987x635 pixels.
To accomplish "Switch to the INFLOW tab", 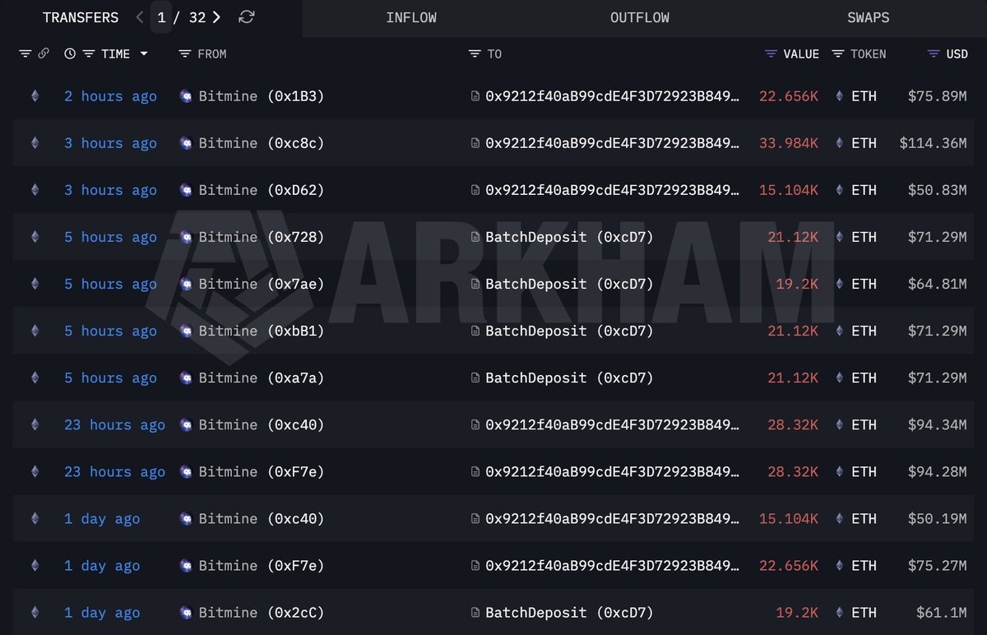I will tap(411, 16).
